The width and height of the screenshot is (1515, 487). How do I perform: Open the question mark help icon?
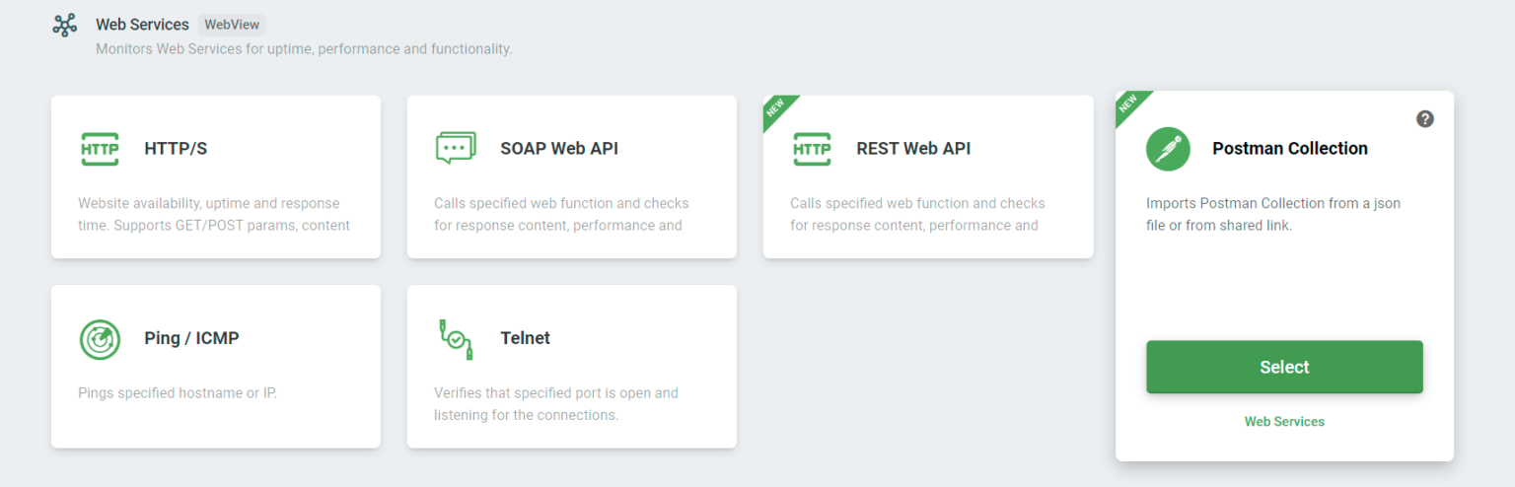1425,118
